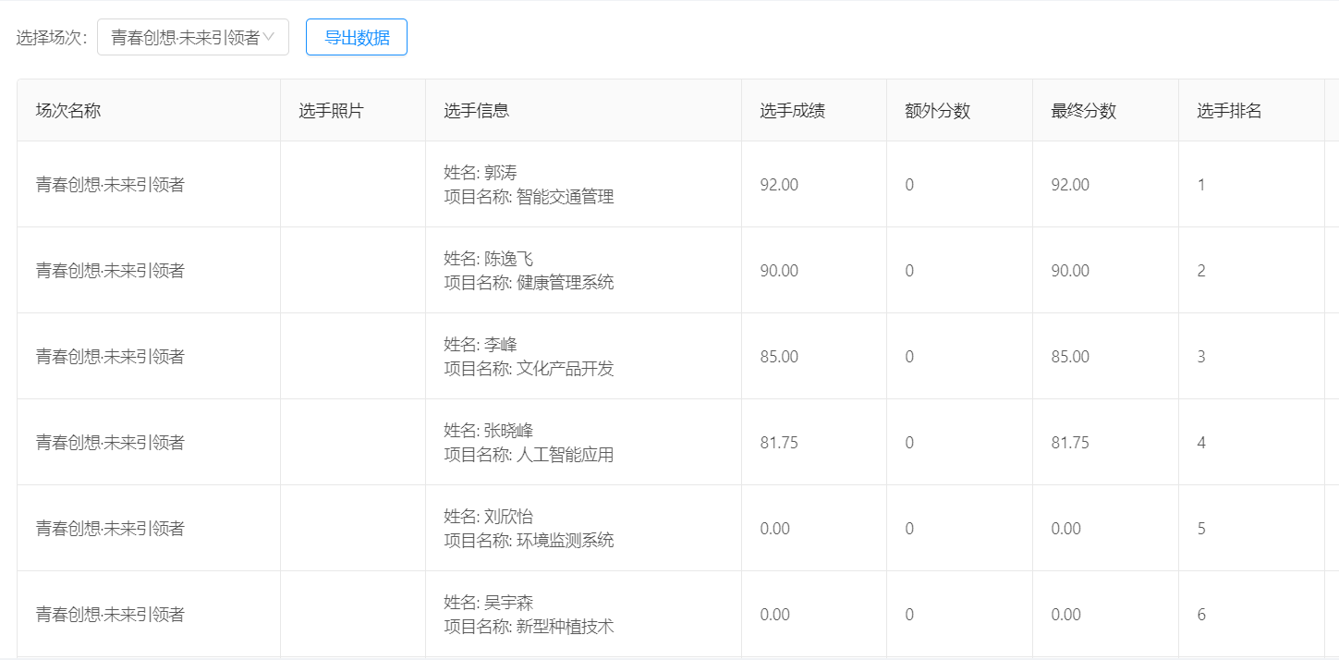Open the 选择场次 dropdown
This screenshot has width=1339, height=660.
[x=193, y=38]
